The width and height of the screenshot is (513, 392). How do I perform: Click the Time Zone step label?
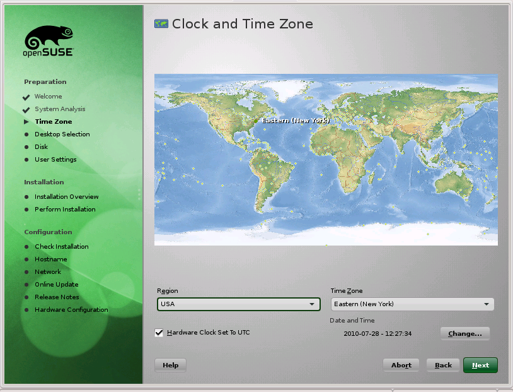(54, 122)
